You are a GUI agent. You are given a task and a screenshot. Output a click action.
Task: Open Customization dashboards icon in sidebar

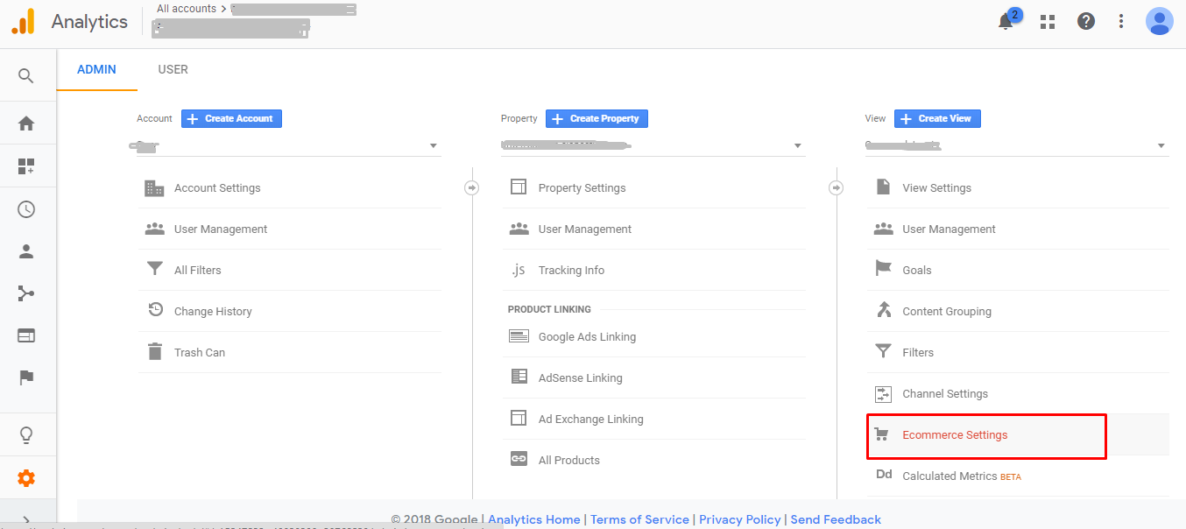tap(26, 166)
